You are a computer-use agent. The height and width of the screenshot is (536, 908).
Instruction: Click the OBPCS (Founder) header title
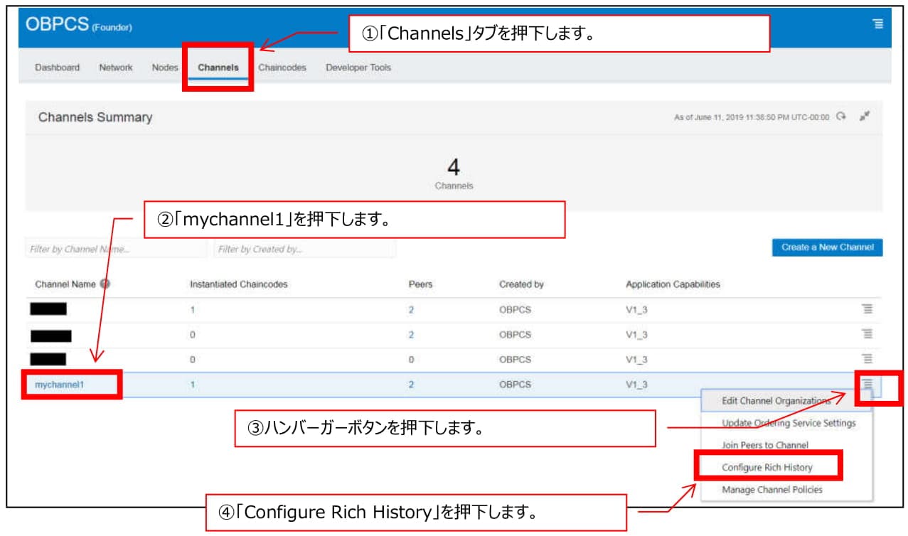click(79, 24)
